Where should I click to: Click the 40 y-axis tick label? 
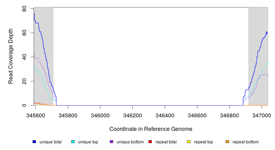[x=24, y=57]
